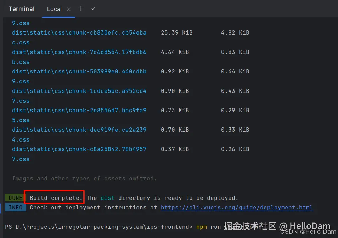The width and height of the screenshot is (338, 238).
Task: Open the Vue CLI deployment instructions link
Action: pos(237,207)
